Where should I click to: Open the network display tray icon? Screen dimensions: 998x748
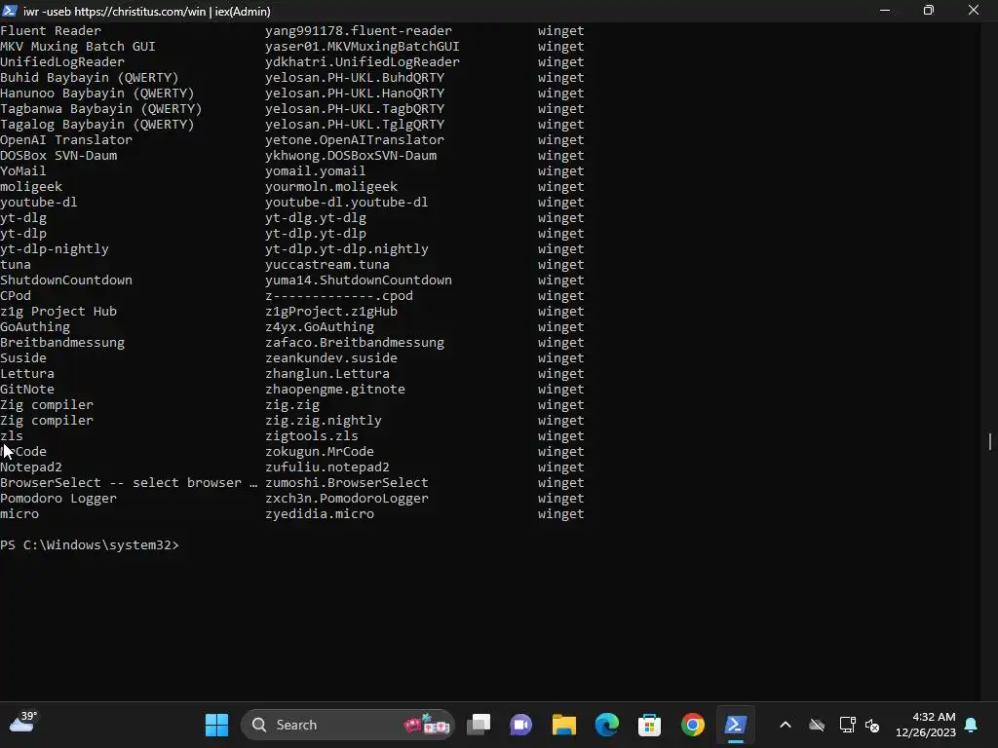pos(847,725)
